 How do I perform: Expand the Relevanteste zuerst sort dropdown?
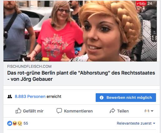pos(136,123)
